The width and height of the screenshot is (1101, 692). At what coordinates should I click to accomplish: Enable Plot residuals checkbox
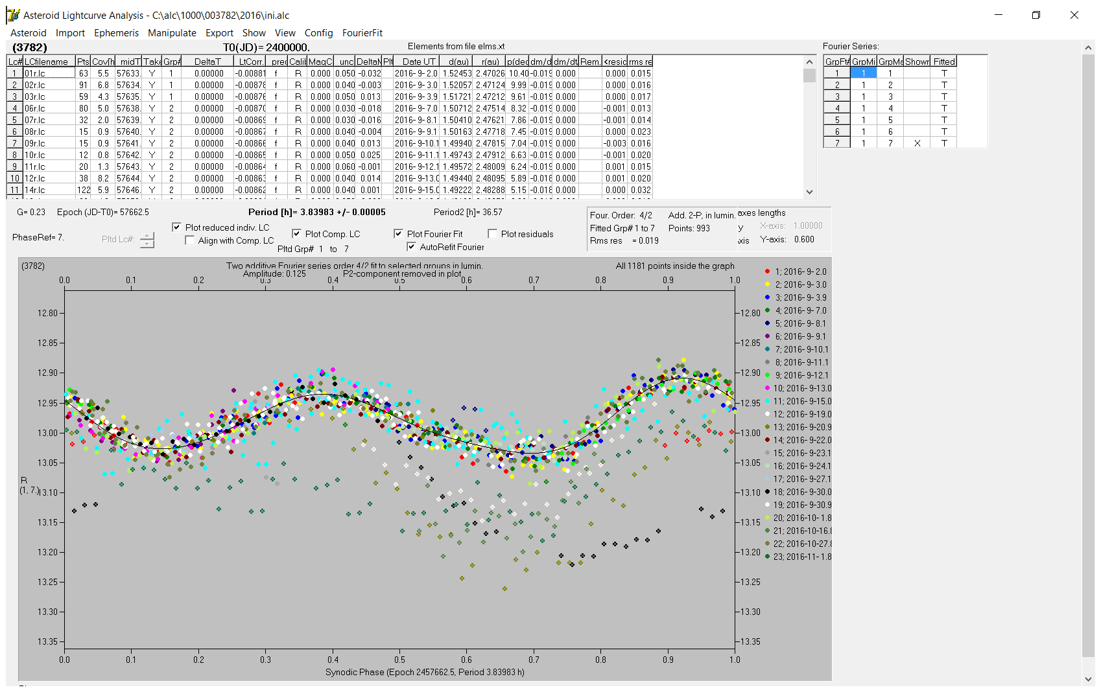point(492,234)
